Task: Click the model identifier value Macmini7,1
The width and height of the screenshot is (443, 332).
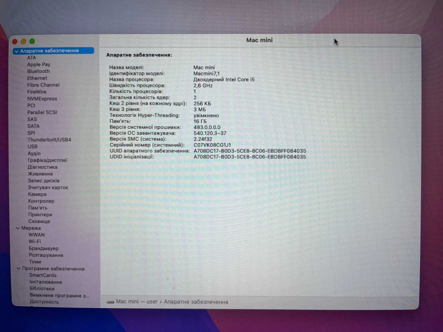Action: [207, 74]
